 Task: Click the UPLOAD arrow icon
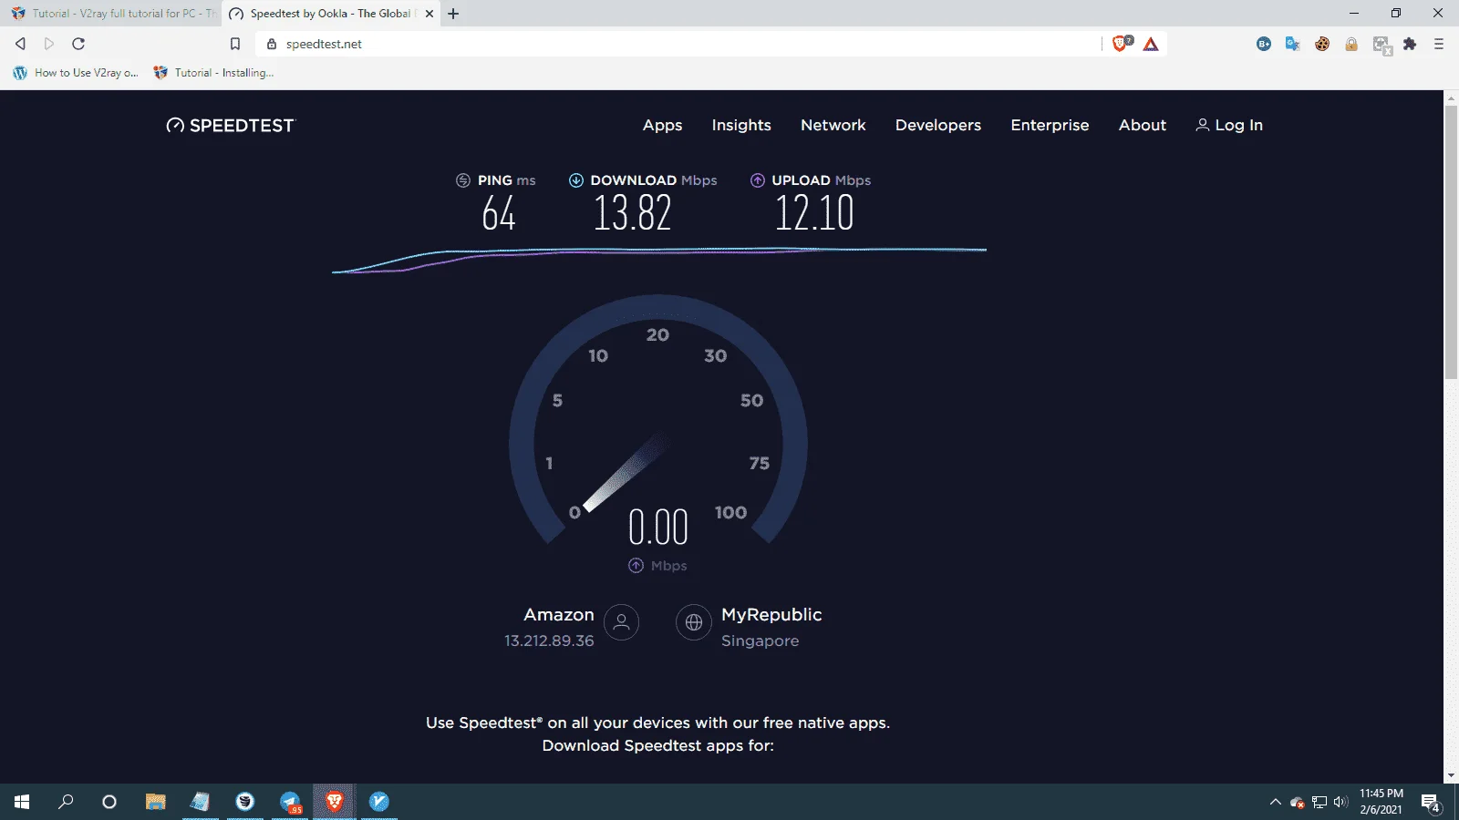(x=758, y=180)
